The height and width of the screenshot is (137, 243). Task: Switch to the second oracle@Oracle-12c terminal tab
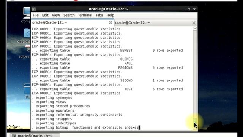(x=156, y=23)
